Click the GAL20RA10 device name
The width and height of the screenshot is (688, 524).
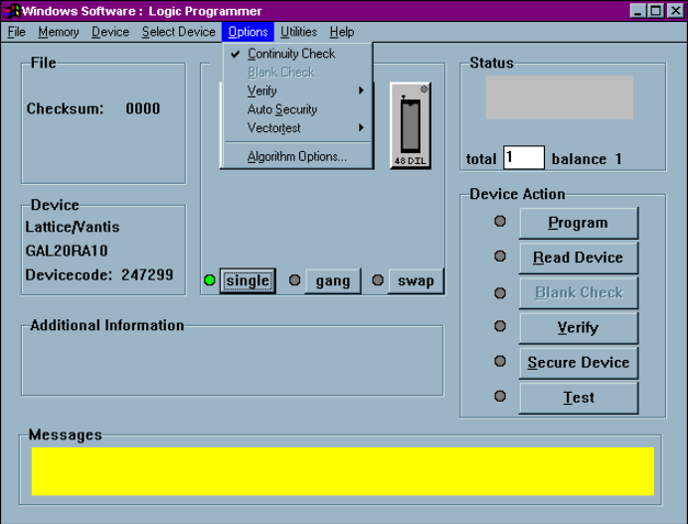67,251
